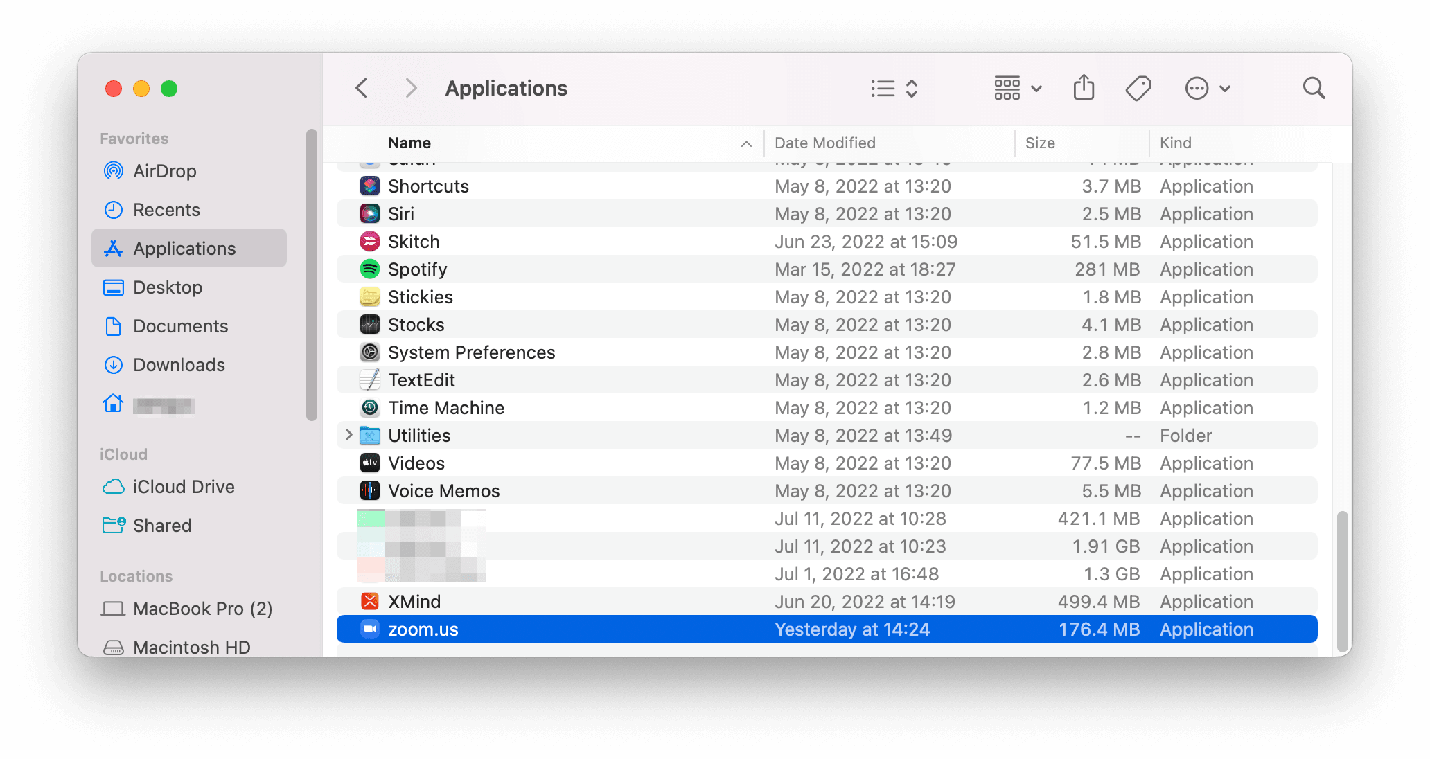Click the Jun 23, 2022 at 15:09 date
The image size is (1430, 759).
tap(866, 241)
